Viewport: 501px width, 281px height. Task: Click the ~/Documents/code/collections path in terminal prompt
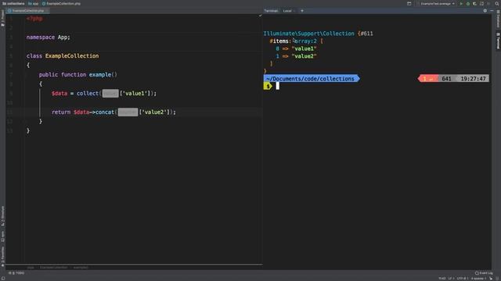click(310, 79)
